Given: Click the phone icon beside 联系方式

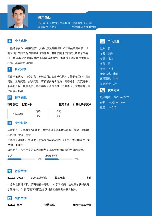Looking at the screenshot, I should tap(102, 90).
